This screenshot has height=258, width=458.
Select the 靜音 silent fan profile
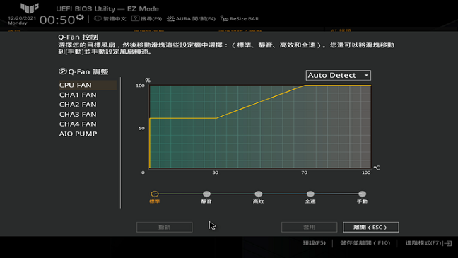point(206,194)
